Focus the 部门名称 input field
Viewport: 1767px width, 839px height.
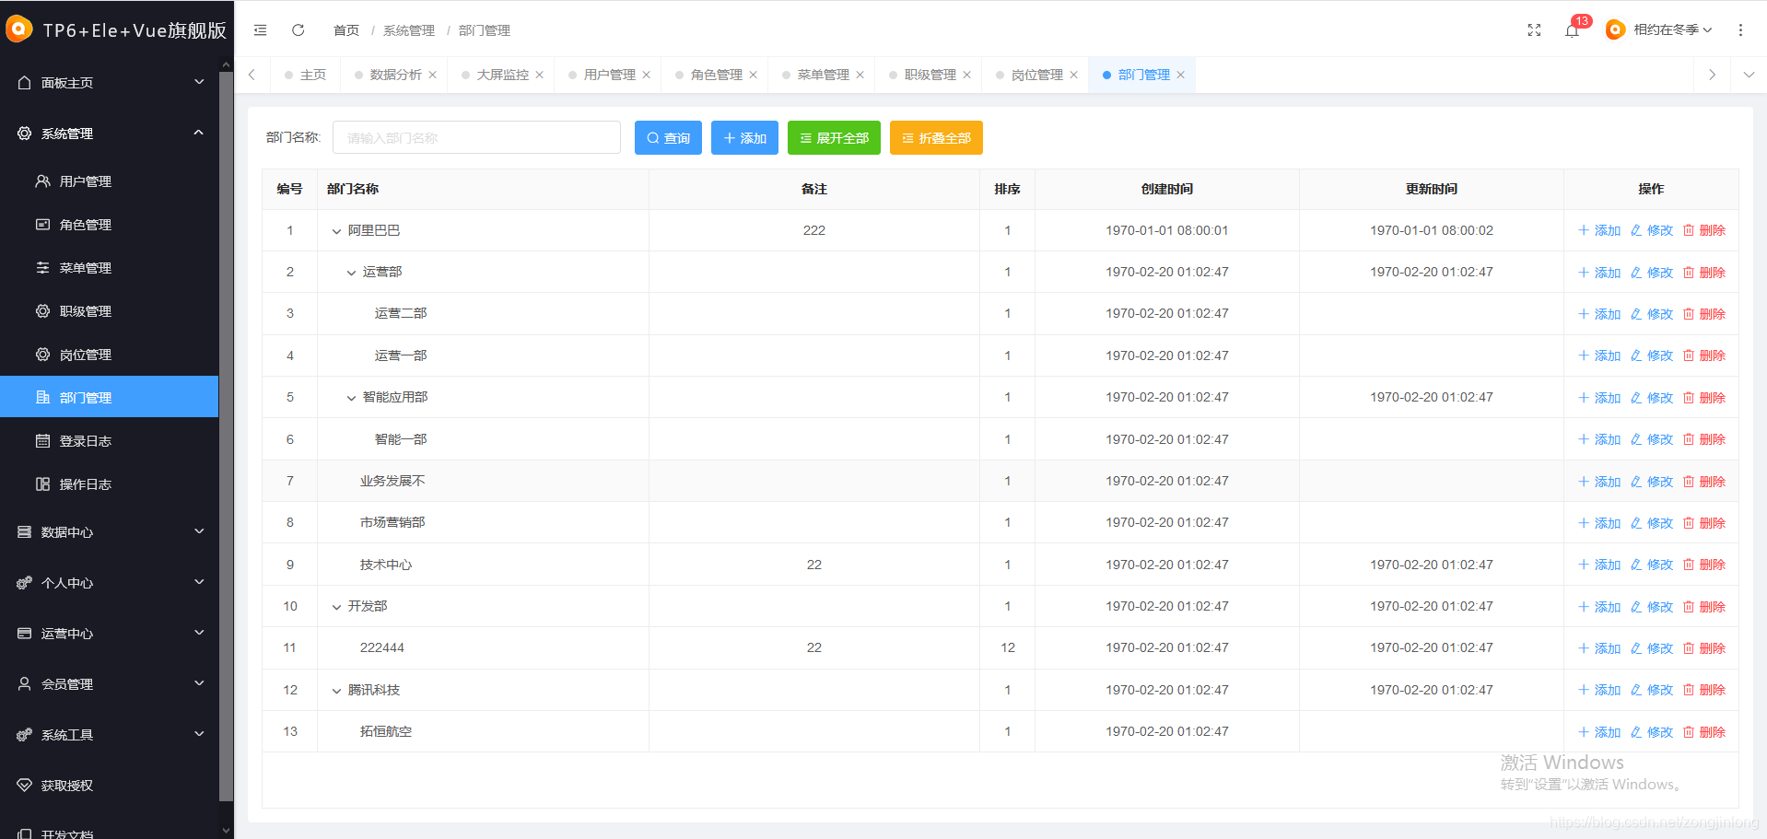(x=476, y=138)
